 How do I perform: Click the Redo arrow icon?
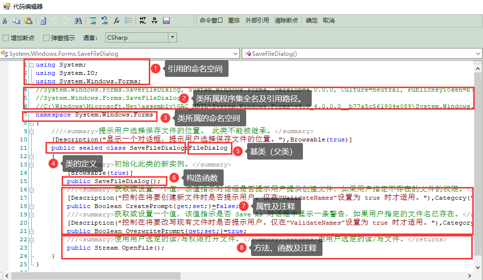[x=66, y=21]
